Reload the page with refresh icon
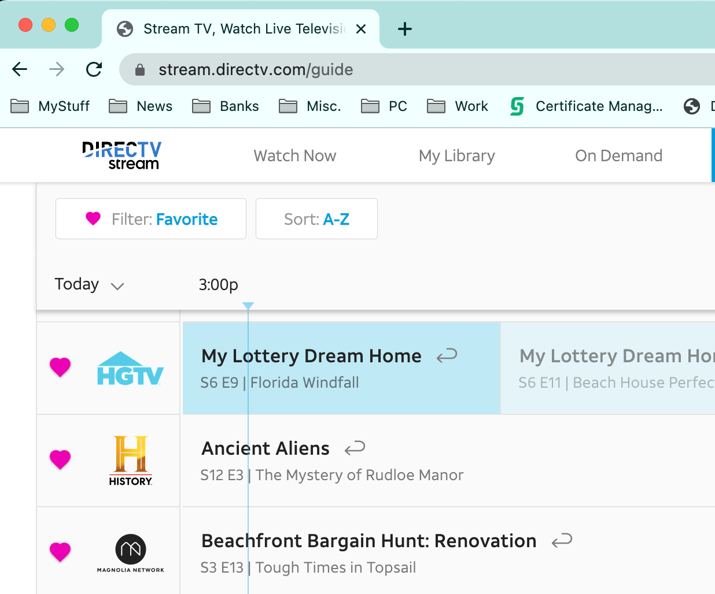 pos(94,69)
